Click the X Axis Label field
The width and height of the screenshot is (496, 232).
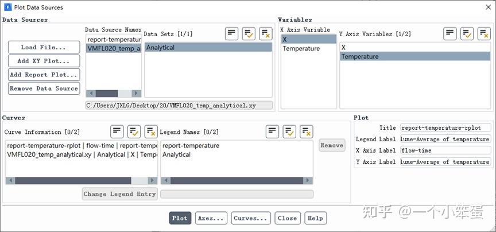point(445,150)
